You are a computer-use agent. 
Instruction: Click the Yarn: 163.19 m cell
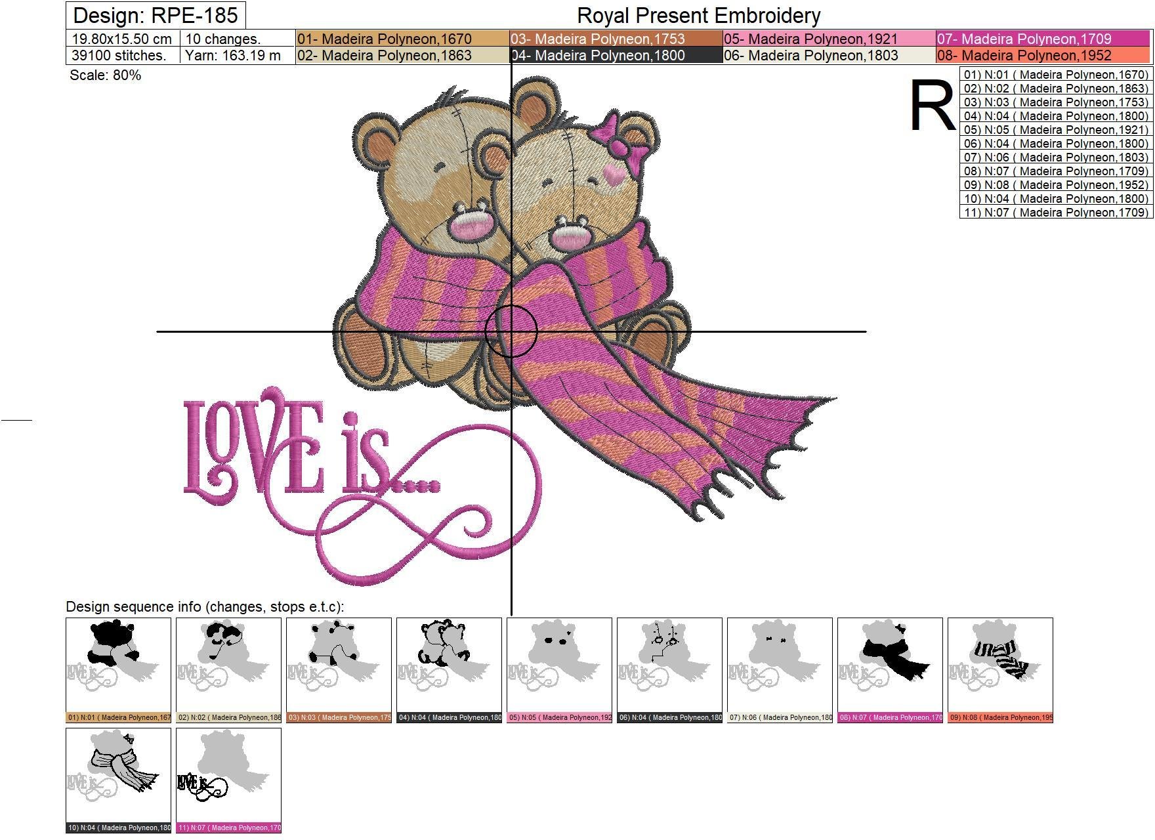pos(238,55)
